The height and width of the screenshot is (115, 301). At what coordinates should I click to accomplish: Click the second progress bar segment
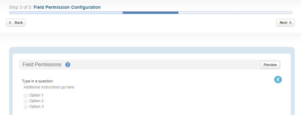point(94,12)
